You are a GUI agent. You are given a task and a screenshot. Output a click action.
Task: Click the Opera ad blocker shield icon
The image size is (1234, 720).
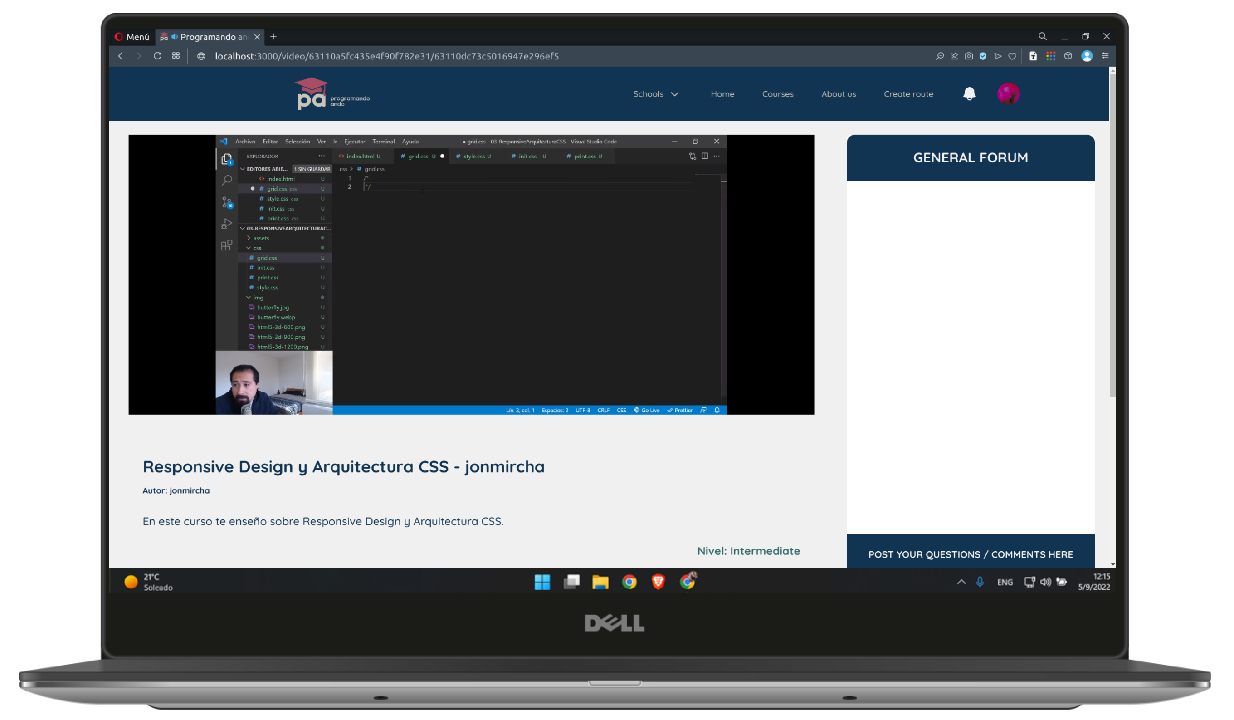983,56
